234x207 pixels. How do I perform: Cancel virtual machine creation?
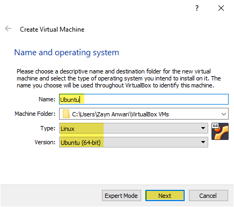pos(208,196)
